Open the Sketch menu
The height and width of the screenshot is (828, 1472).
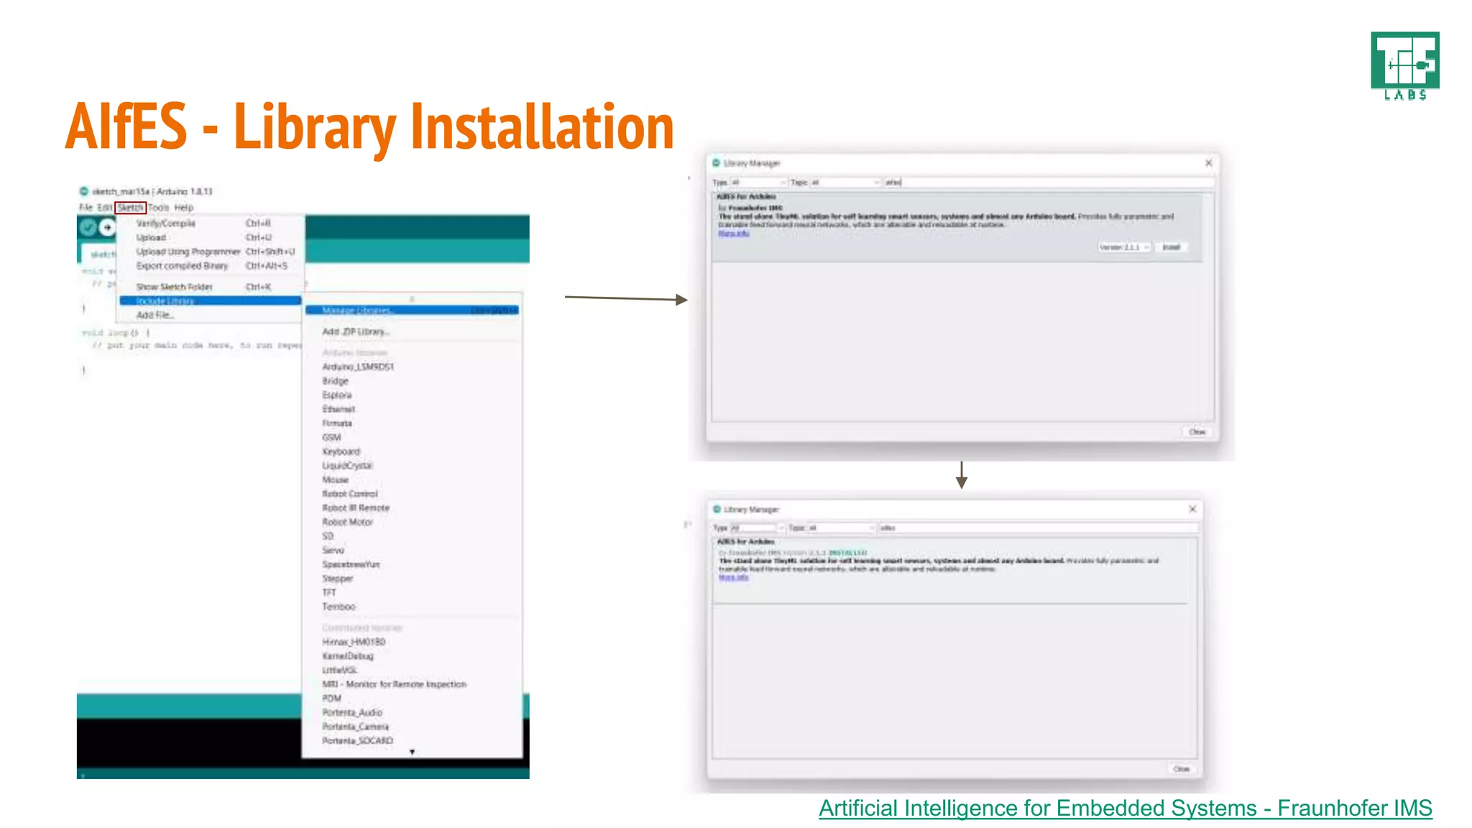pyautogui.click(x=130, y=208)
